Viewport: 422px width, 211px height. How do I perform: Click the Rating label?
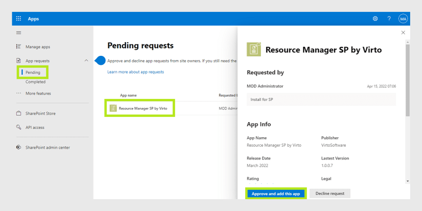pos(253,178)
